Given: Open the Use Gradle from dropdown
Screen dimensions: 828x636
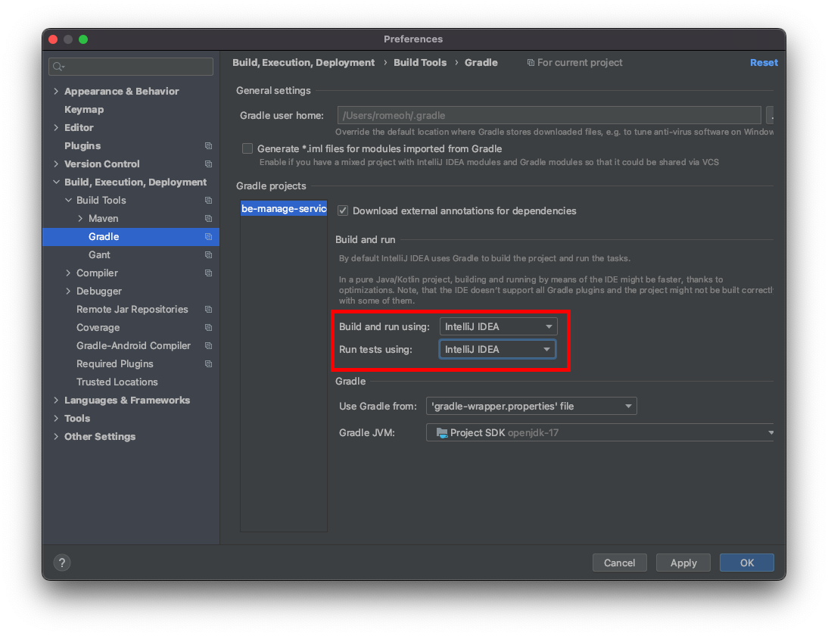Looking at the screenshot, I should (x=531, y=406).
